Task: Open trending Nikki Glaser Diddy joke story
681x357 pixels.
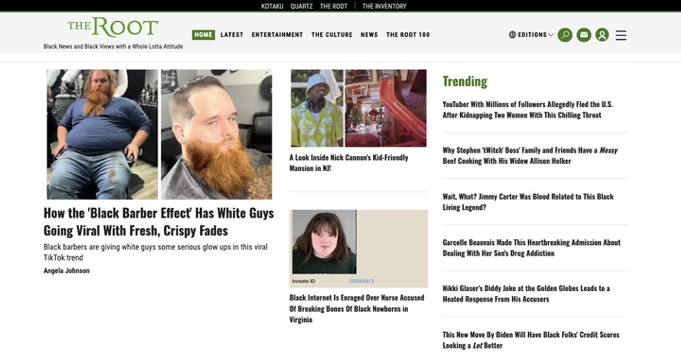Action: coord(526,294)
